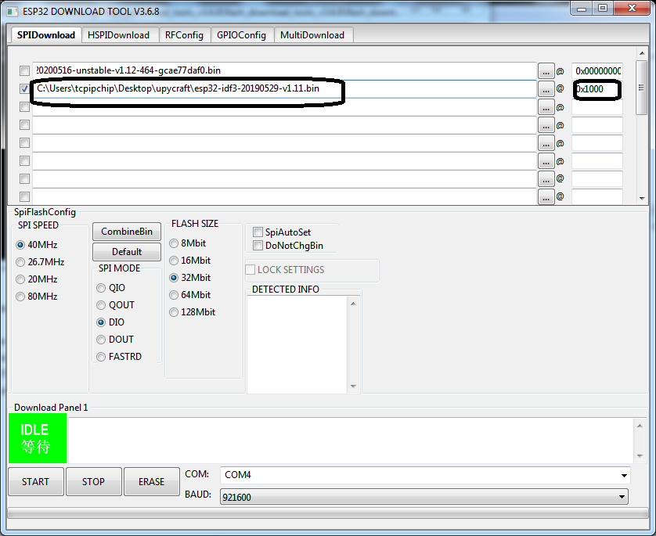This screenshot has height=536, width=656.
Task: Switch to the MultiDownload tab
Action: coord(312,35)
